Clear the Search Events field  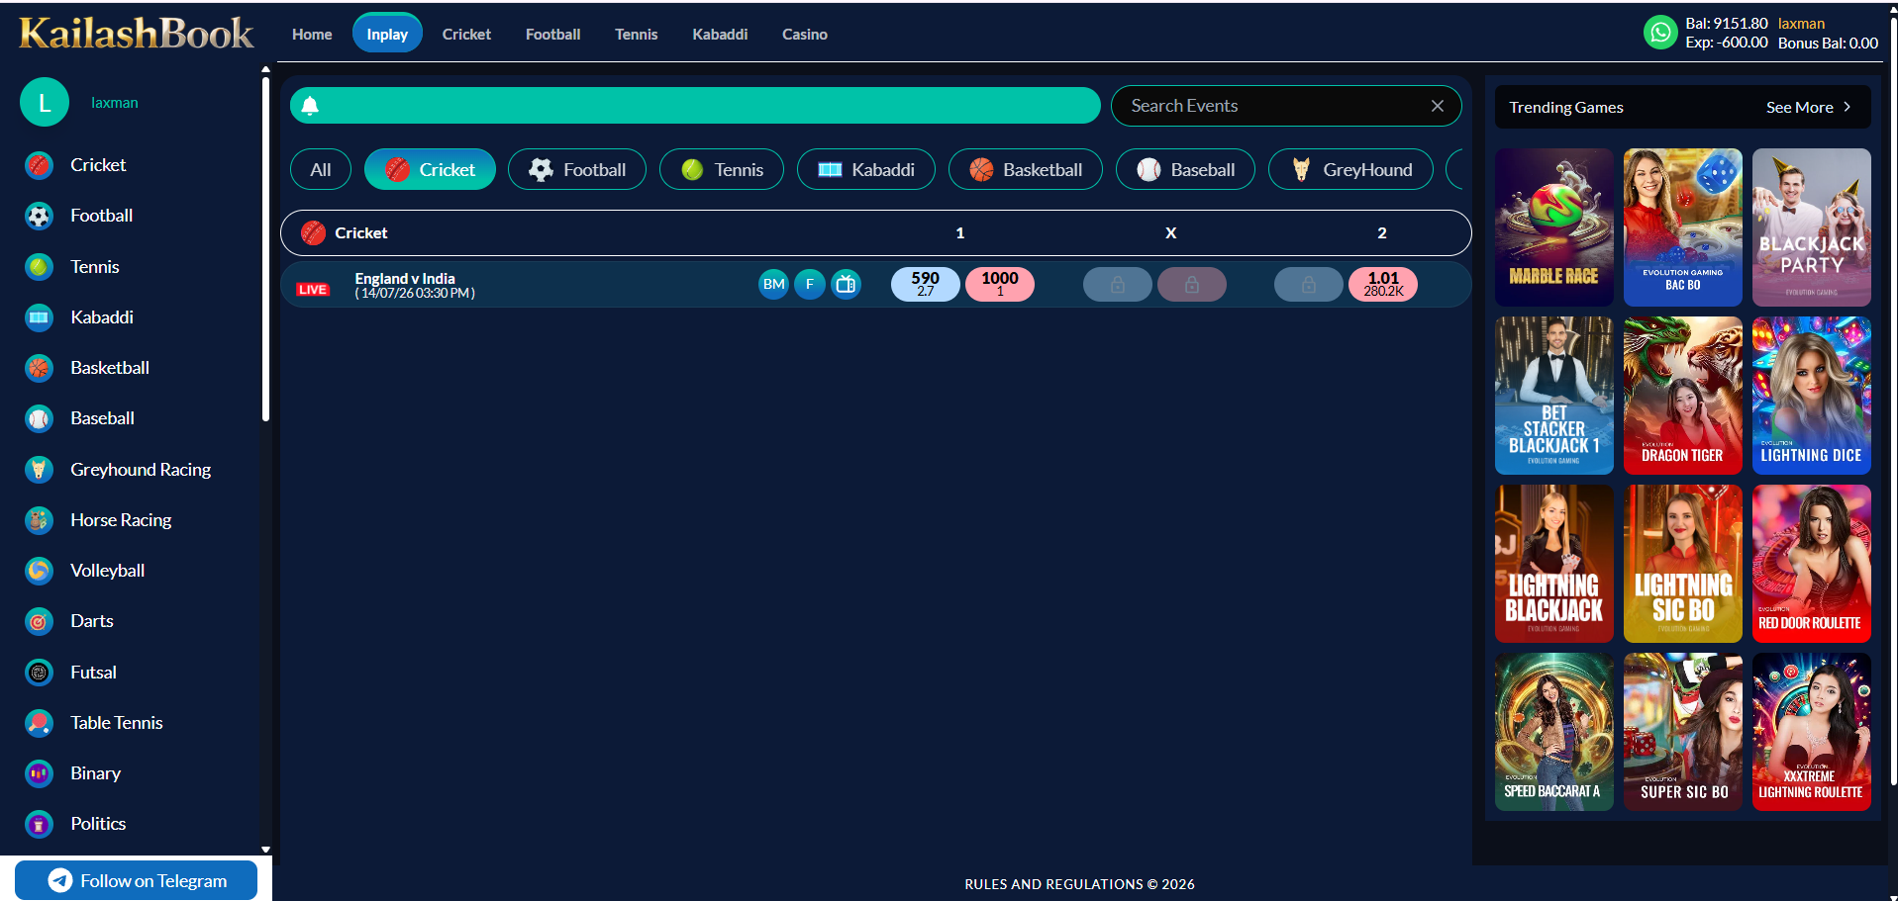(1438, 106)
